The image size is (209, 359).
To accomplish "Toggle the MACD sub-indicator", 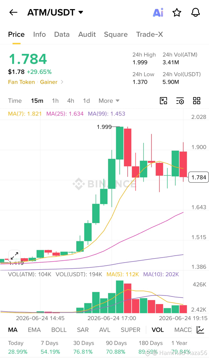I will coord(183,330).
